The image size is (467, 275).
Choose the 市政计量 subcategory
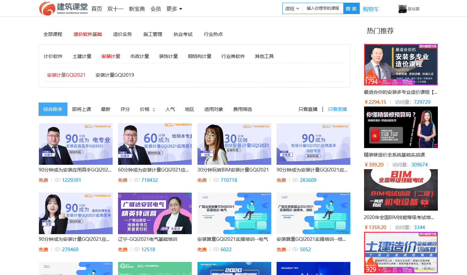[139, 56]
